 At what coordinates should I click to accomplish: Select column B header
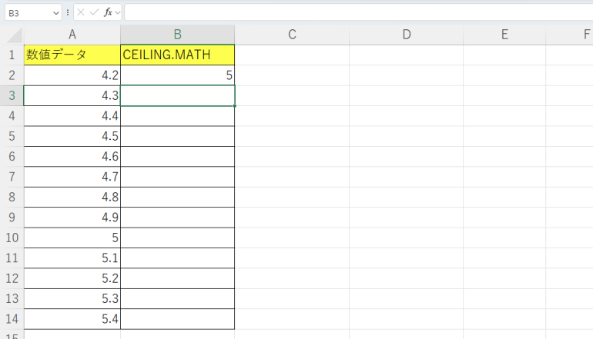(x=177, y=35)
